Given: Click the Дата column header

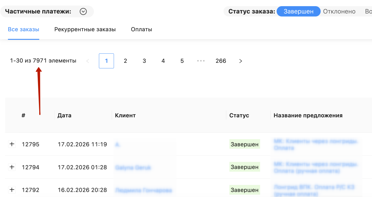Looking at the screenshot, I should coord(64,116).
